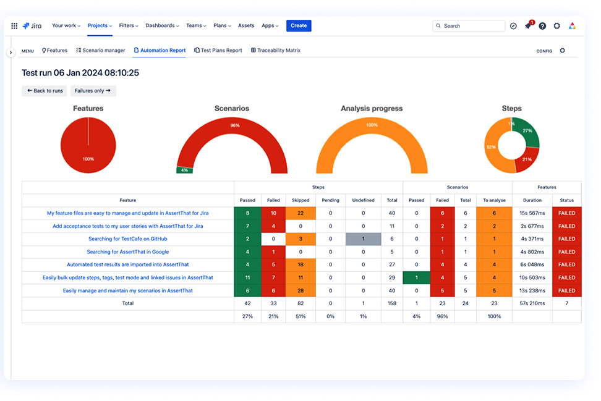Click the compass icon next to search
601x401 pixels.
point(513,26)
